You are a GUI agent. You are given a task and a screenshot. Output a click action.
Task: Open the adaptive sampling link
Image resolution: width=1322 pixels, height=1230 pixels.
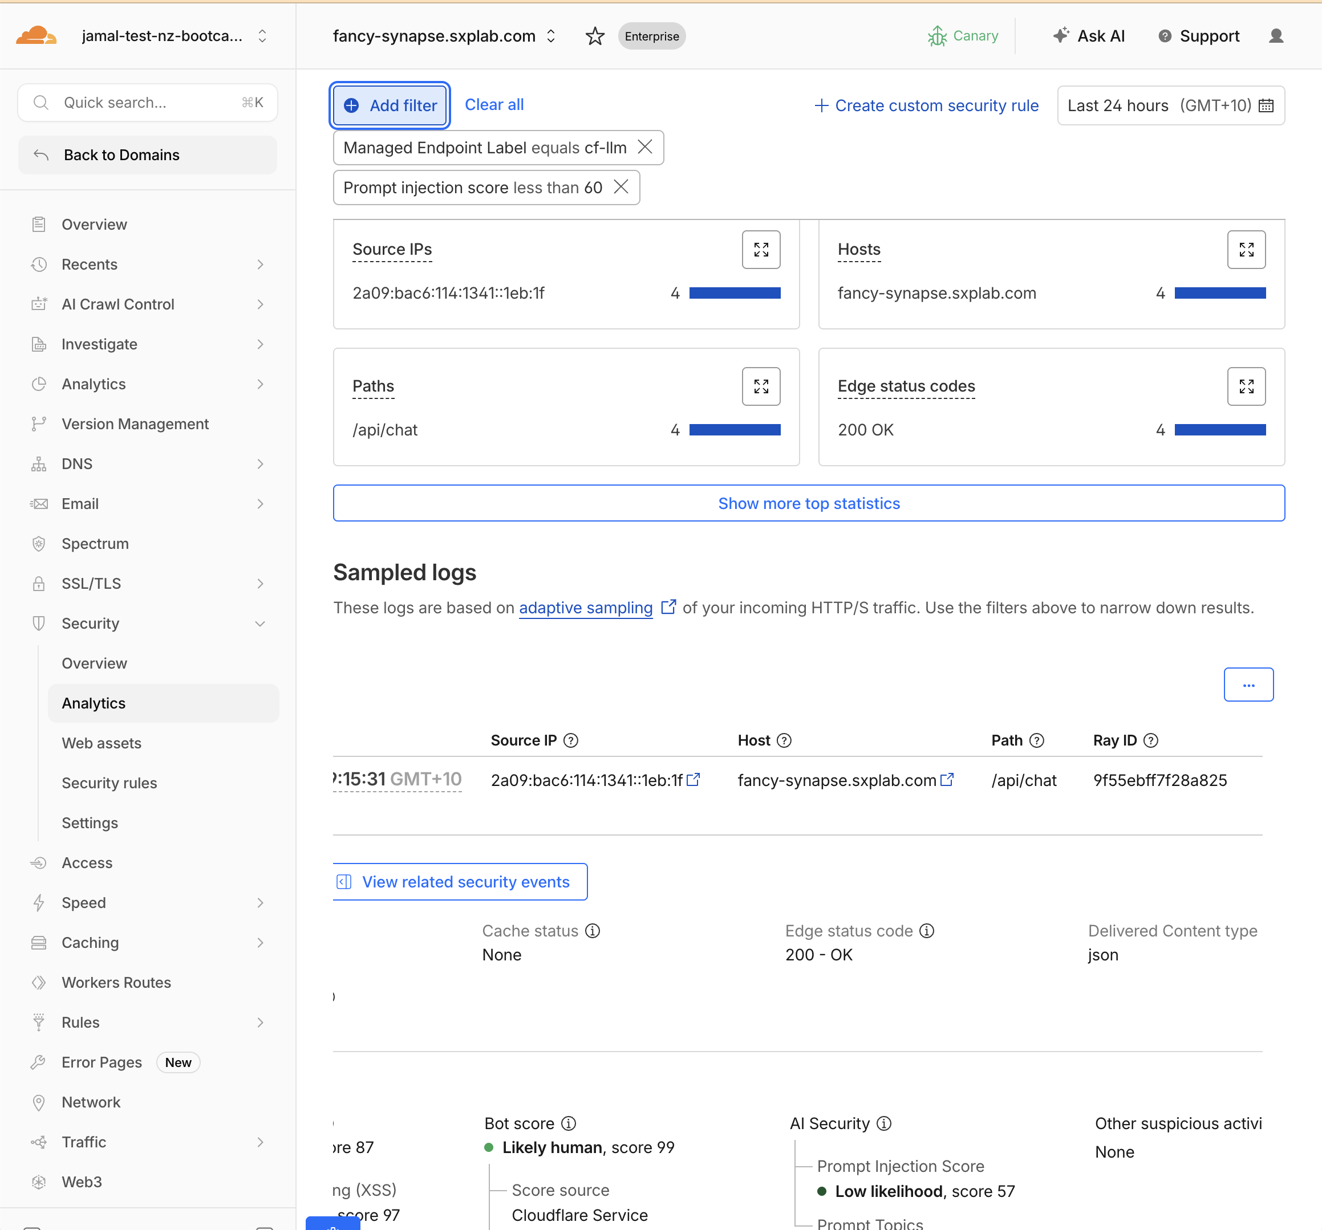click(x=586, y=608)
